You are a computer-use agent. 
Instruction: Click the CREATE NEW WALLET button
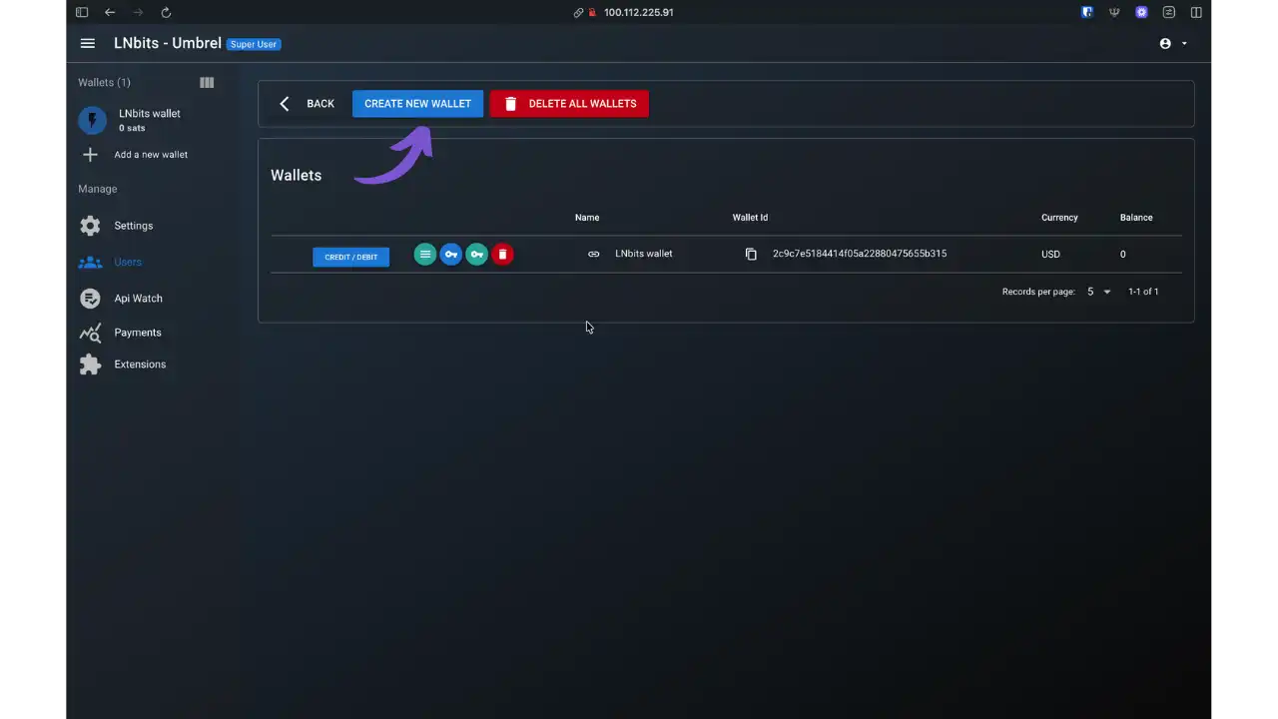(417, 103)
